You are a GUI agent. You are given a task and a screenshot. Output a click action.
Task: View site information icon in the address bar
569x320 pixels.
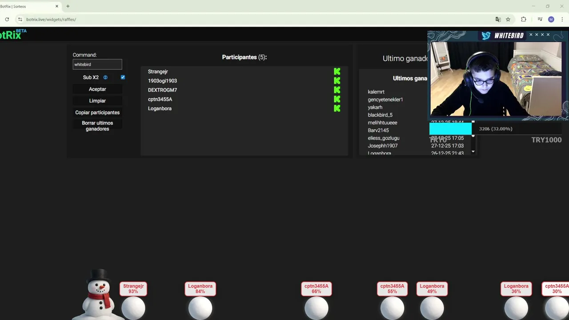20,20
